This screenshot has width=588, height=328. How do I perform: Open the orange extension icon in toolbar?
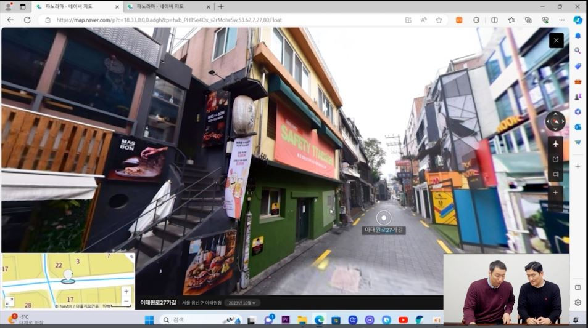[459, 20]
